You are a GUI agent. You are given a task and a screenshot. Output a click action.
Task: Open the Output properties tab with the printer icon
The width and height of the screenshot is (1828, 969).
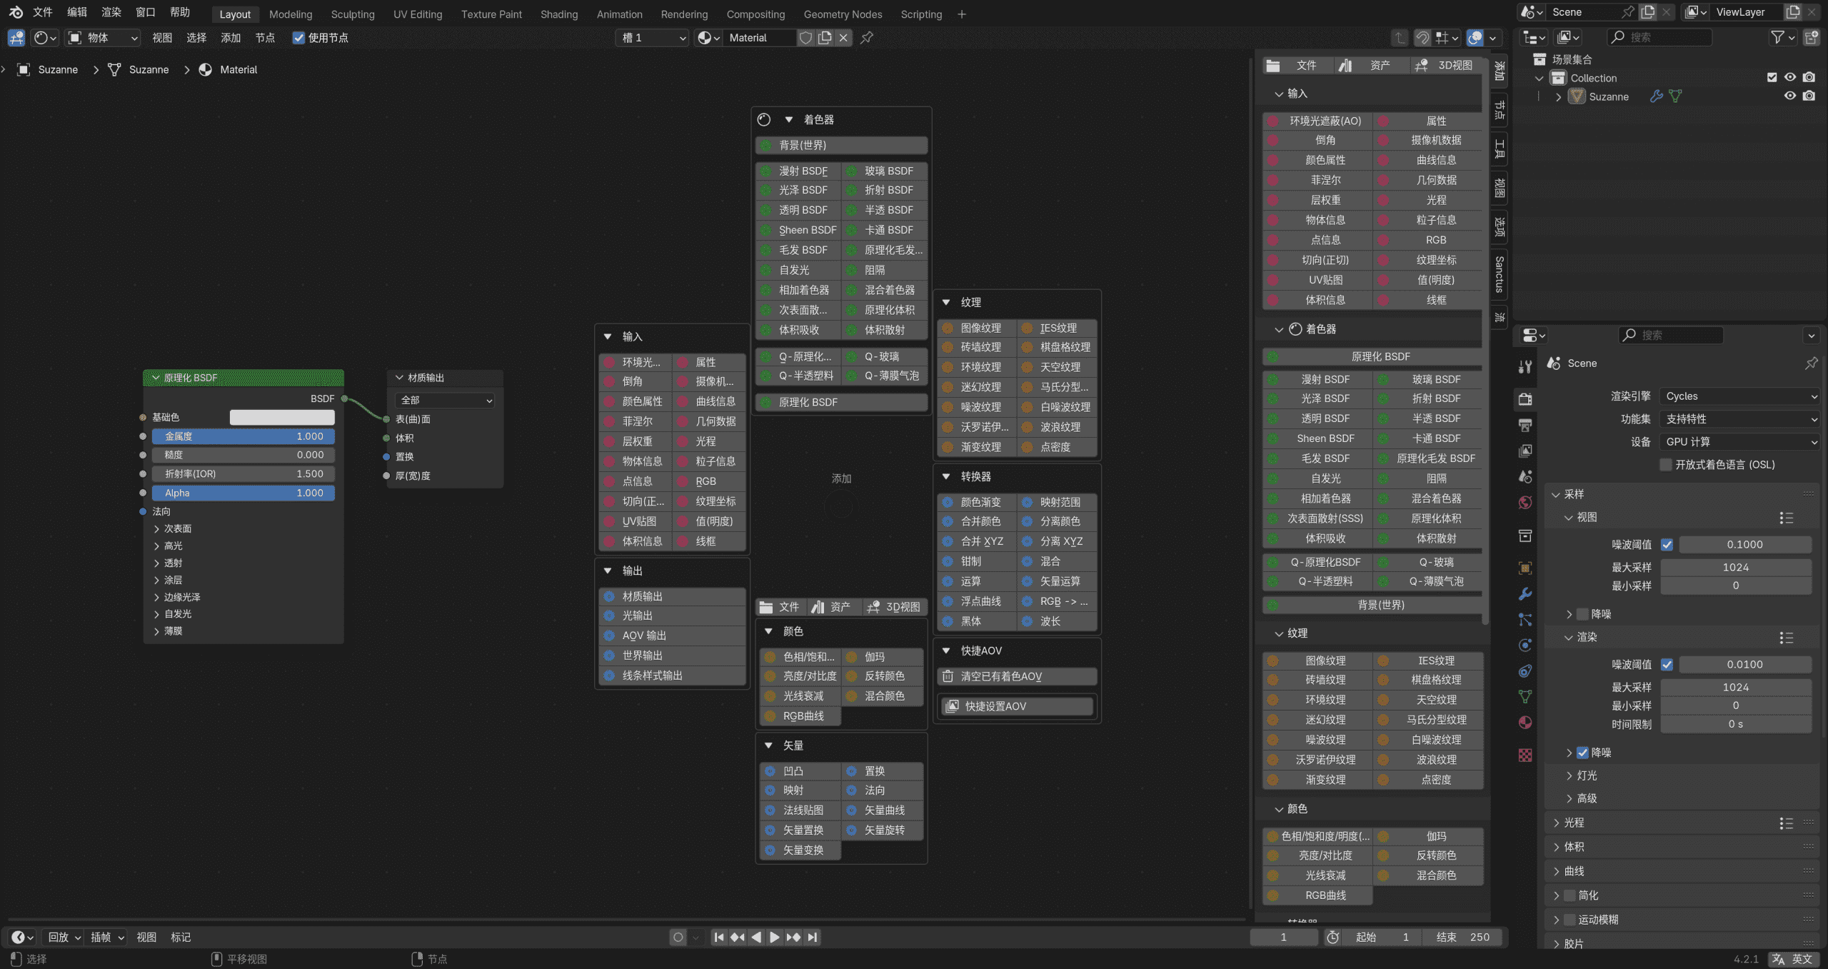1525,425
